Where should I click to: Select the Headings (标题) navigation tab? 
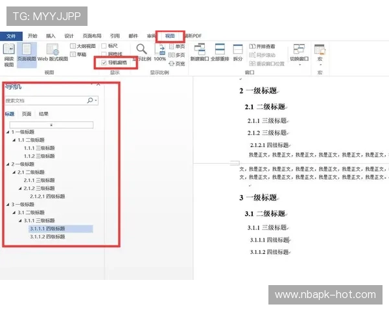tap(10, 114)
